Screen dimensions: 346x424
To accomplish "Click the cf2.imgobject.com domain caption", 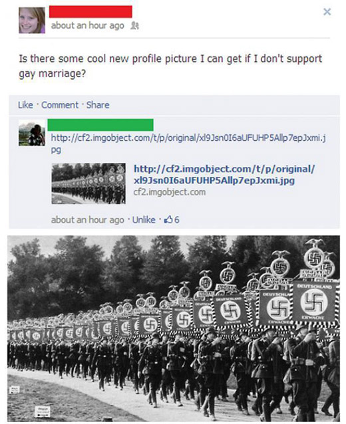I will pos(170,192).
